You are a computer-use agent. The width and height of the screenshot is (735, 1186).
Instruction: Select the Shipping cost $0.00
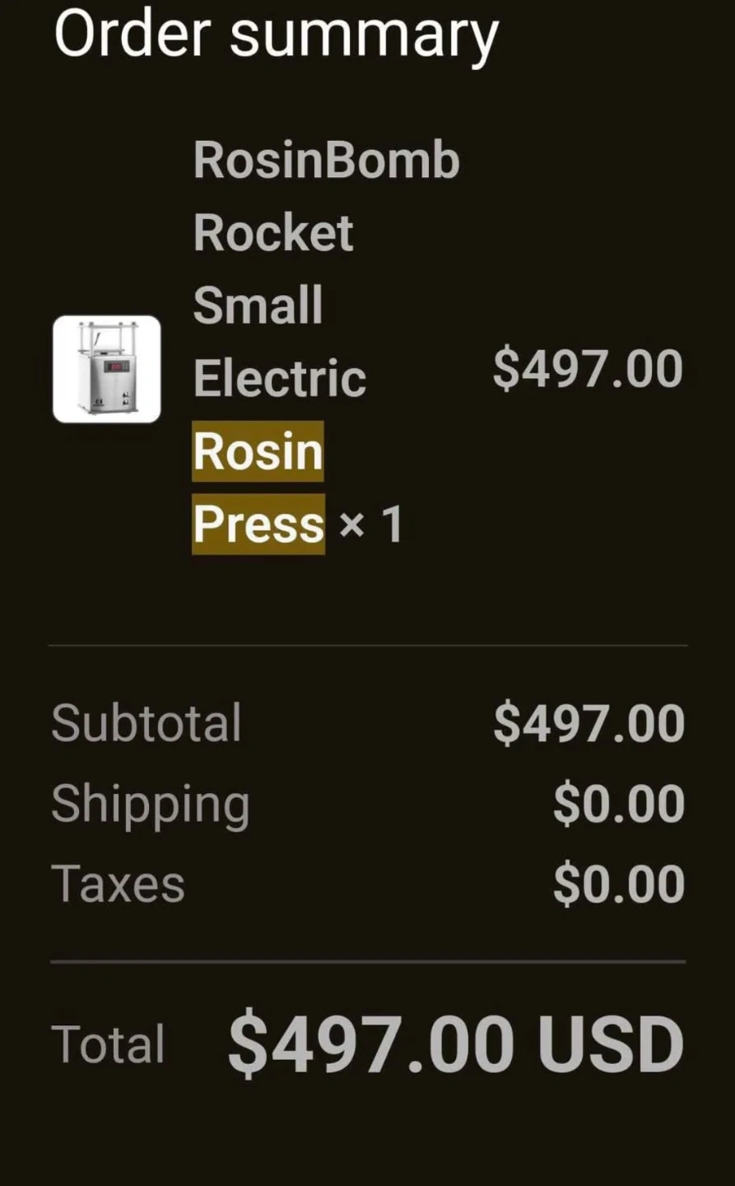[x=618, y=804]
